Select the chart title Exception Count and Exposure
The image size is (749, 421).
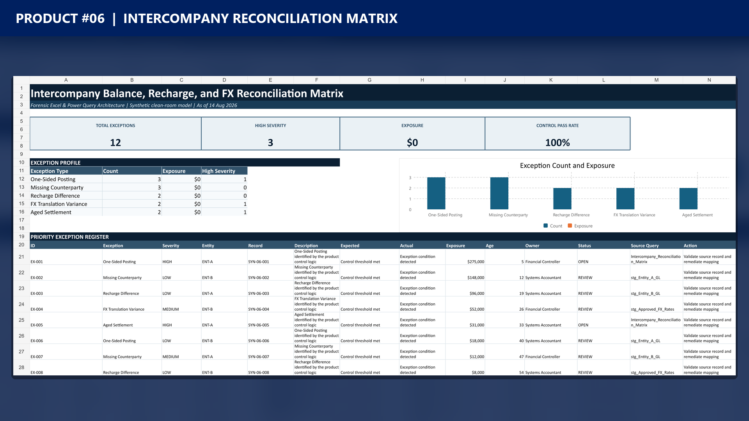point(567,166)
